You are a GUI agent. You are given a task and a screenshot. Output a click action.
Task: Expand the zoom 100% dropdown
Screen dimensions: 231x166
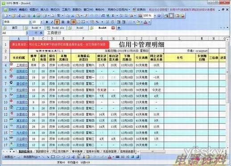pyautogui.click(x=155, y=16)
